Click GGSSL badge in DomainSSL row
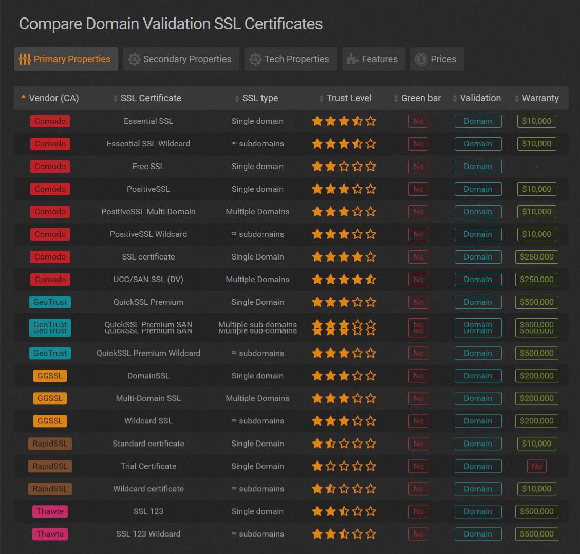 click(50, 376)
